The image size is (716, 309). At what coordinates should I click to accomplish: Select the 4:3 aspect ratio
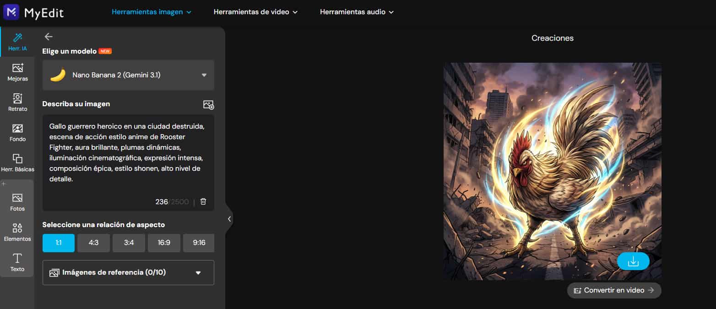point(93,243)
